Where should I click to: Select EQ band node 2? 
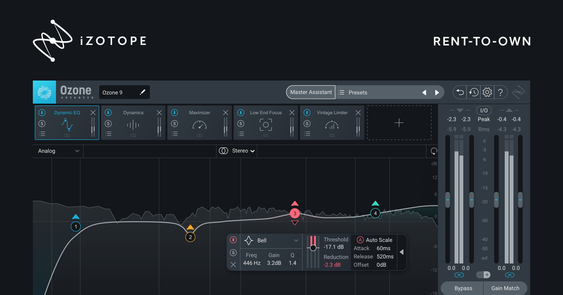(190, 237)
